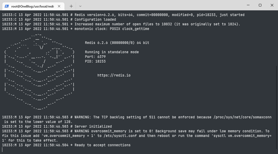Image resolution: width=278 pixels, height=154 pixels.
Task: Click the "Configuration loaded" log line
Action: click(x=95, y=20)
